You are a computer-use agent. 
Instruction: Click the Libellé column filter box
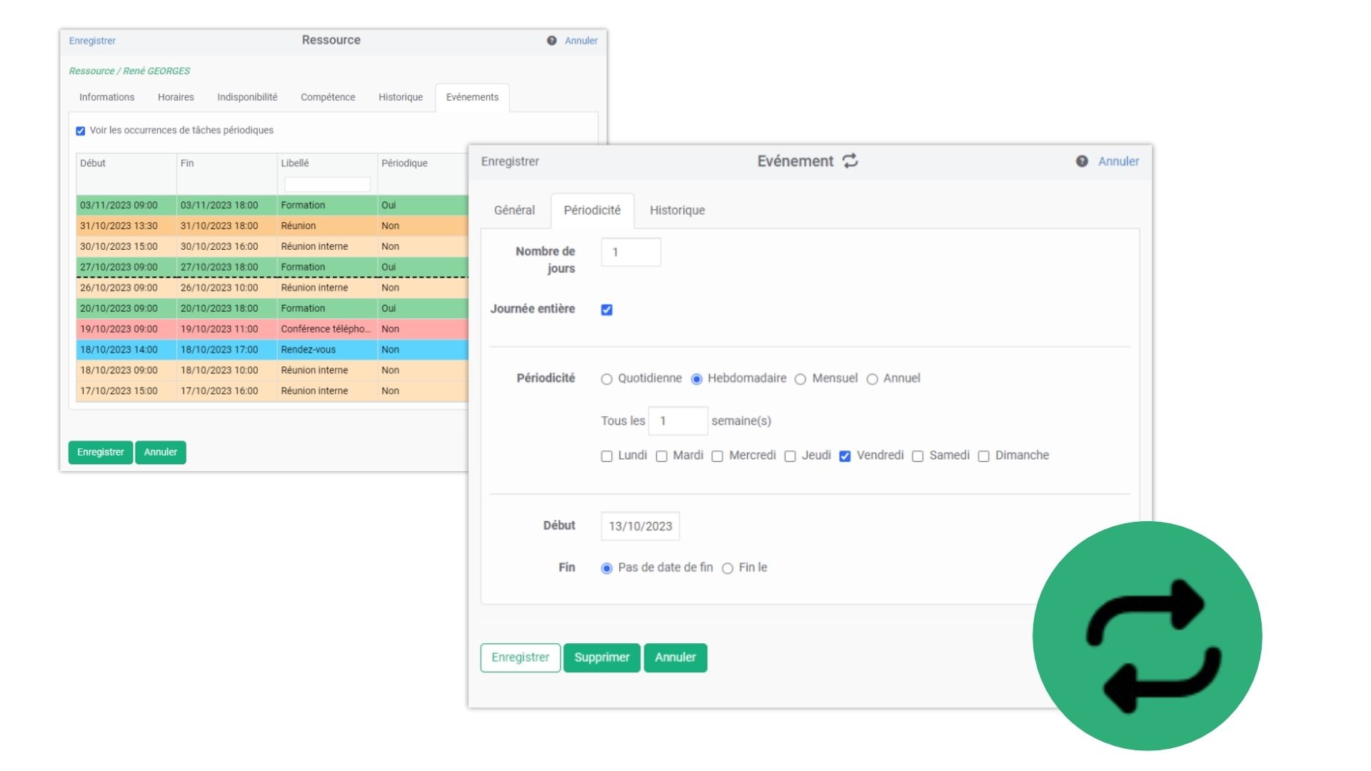327,184
